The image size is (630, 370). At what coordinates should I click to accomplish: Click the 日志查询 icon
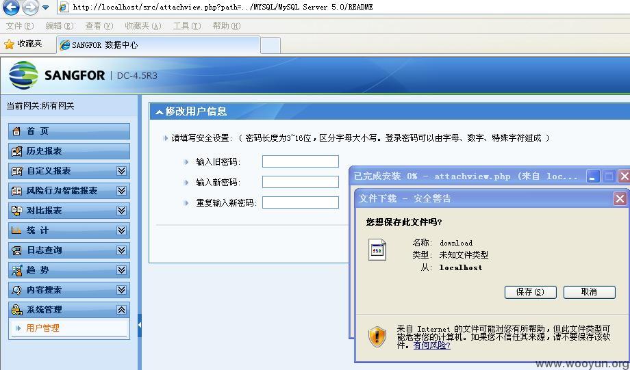(17, 250)
